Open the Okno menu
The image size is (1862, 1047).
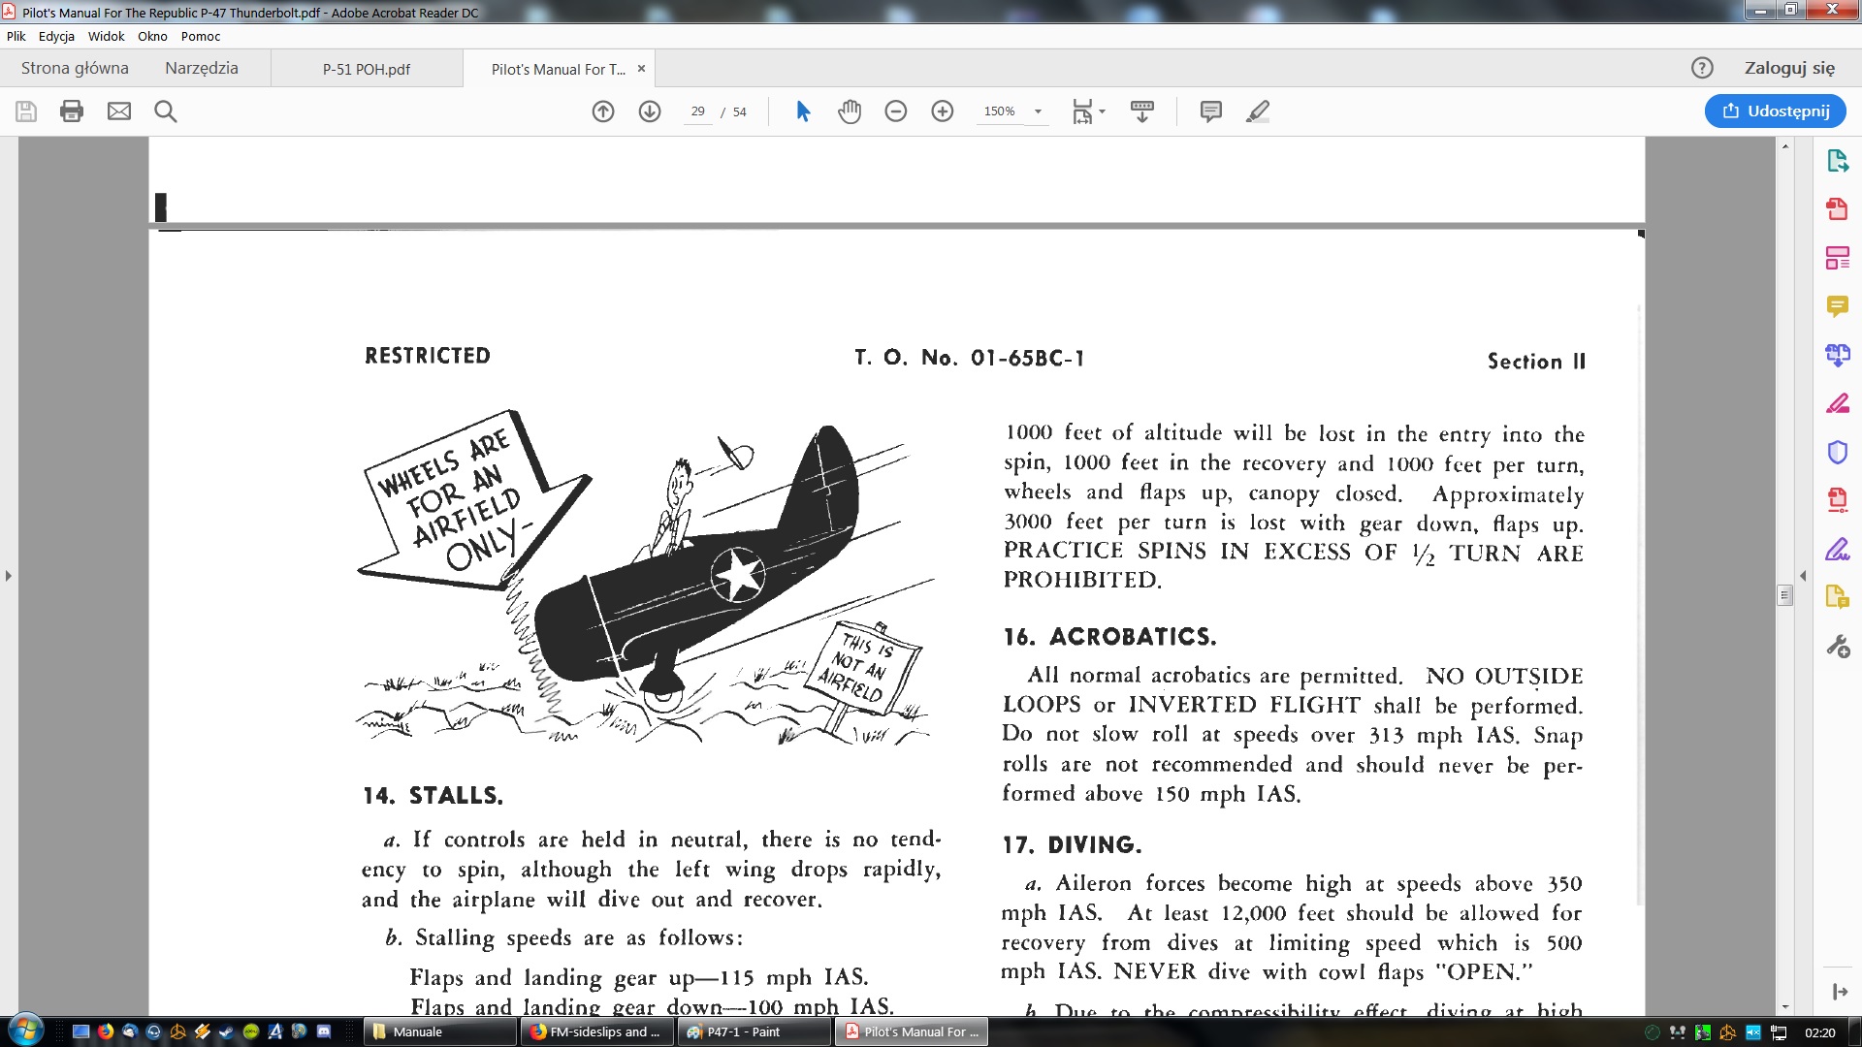[152, 36]
